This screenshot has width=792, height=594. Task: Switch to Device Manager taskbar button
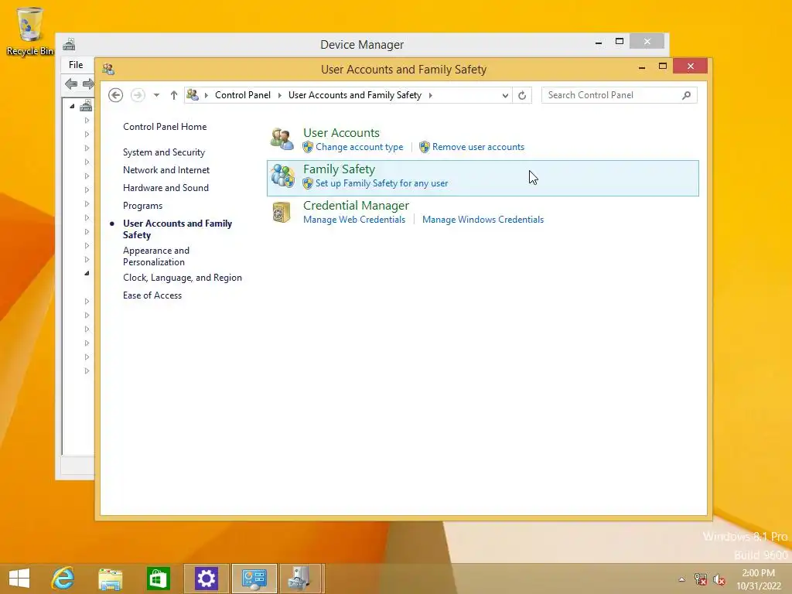(300, 579)
